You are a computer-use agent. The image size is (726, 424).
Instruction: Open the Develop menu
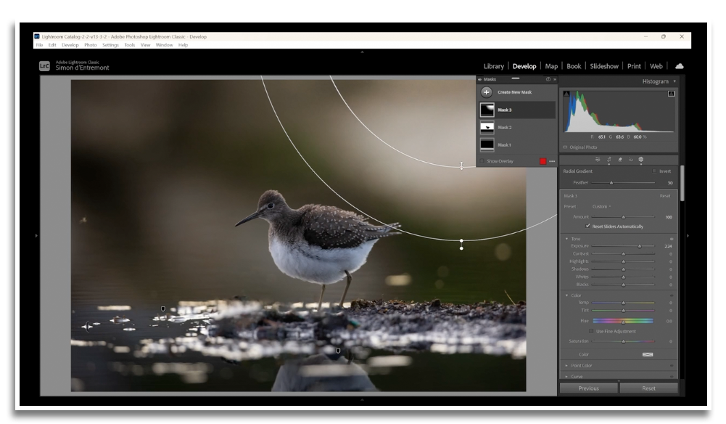[70, 45]
